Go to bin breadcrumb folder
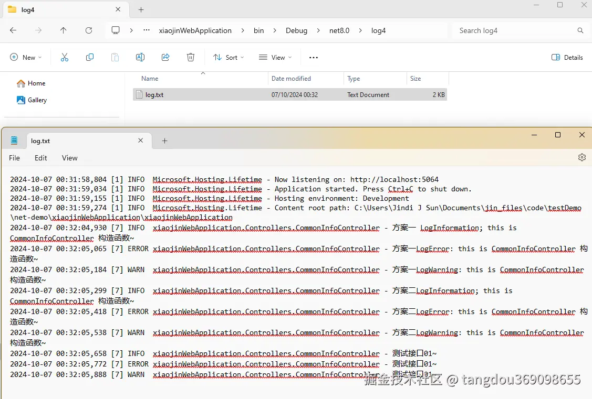The width and height of the screenshot is (592, 399). click(x=258, y=30)
